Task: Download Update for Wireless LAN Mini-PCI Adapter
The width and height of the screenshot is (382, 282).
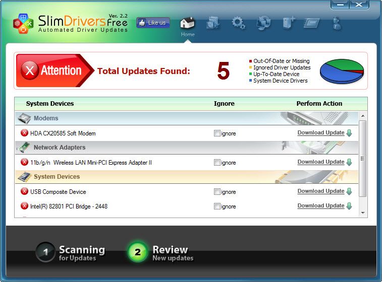Action: (320, 162)
